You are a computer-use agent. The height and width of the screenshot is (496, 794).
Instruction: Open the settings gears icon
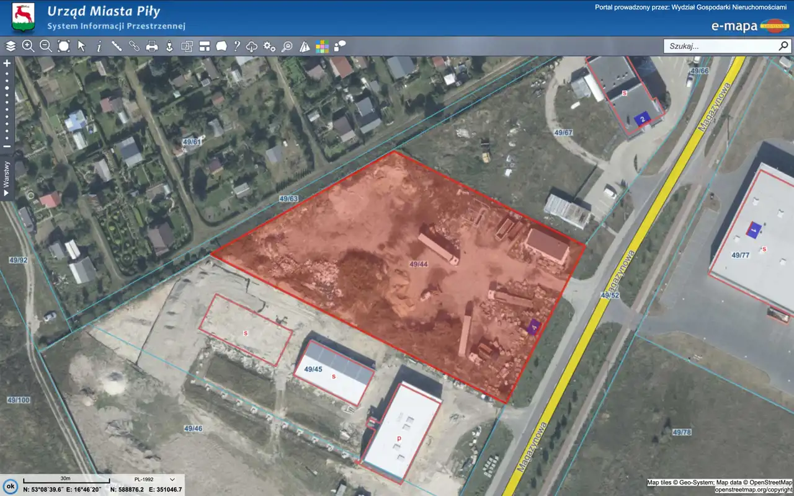click(x=269, y=46)
